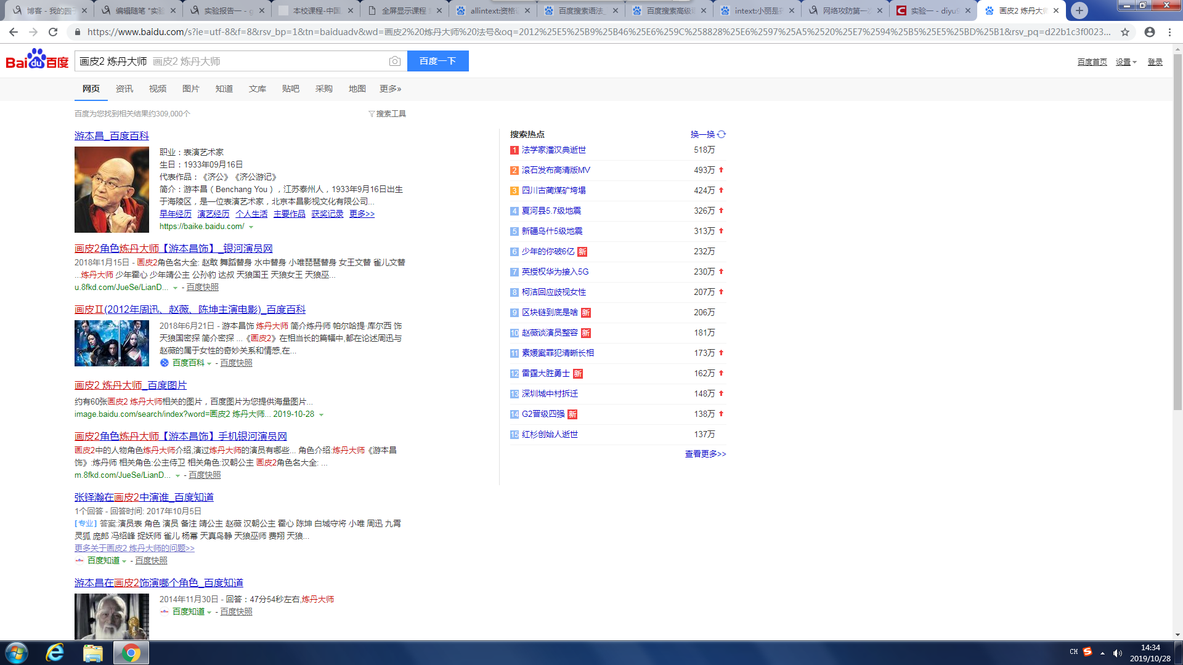Expand 设置 dropdown menu
Image resolution: width=1183 pixels, height=665 pixels.
pyautogui.click(x=1126, y=62)
